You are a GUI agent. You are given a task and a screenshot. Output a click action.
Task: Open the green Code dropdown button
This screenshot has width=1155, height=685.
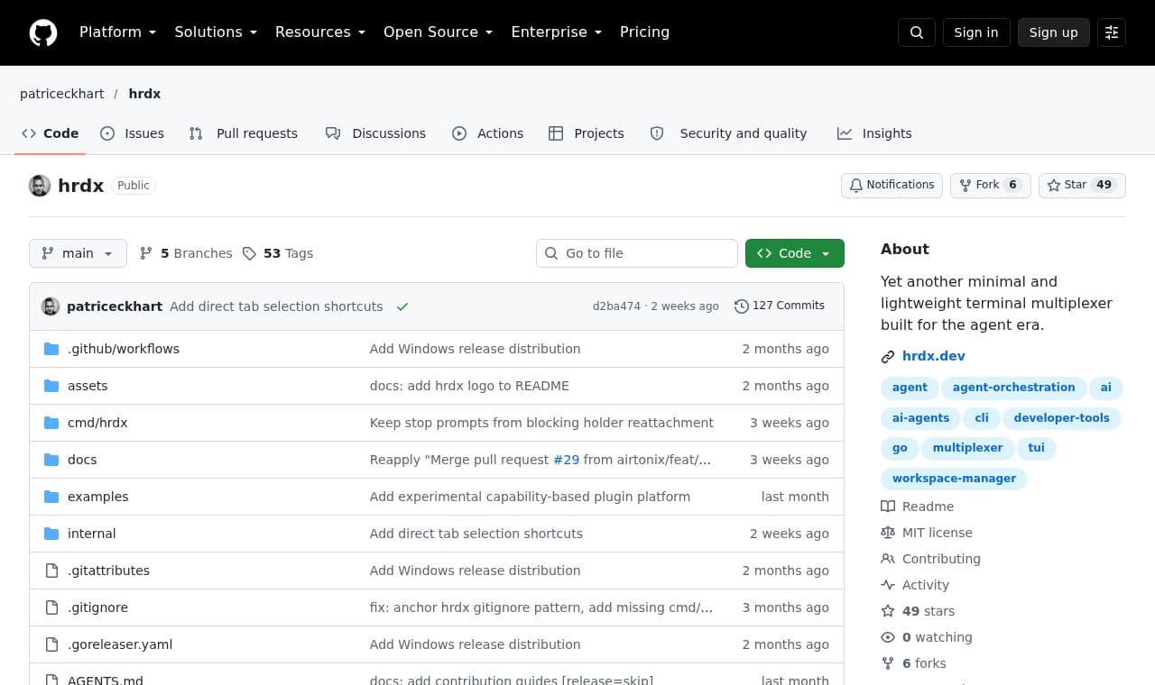(795, 253)
